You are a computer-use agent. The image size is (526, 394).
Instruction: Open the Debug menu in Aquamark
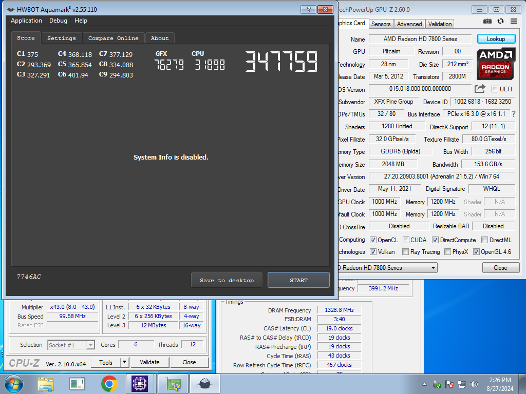click(x=58, y=21)
